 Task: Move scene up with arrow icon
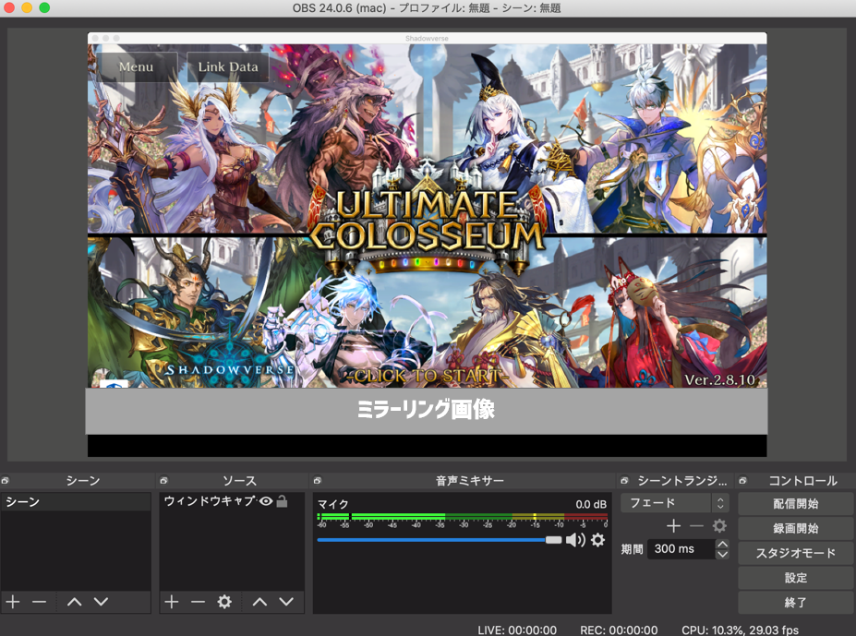click(74, 602)
